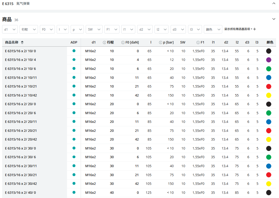Open the F1 filter dropdown
The width and height of the screenshot is (279, 198).
tap(112, 29)
